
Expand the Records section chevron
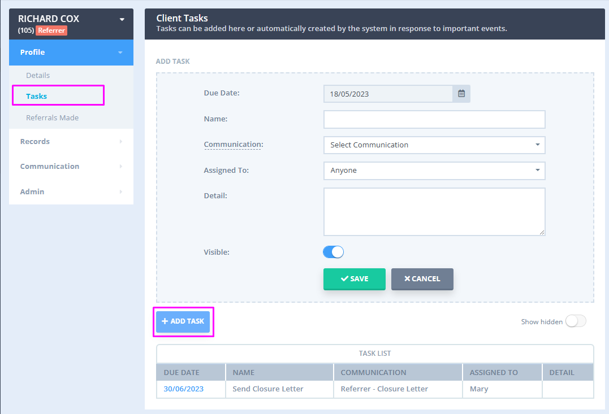click(x=120, y=141)
